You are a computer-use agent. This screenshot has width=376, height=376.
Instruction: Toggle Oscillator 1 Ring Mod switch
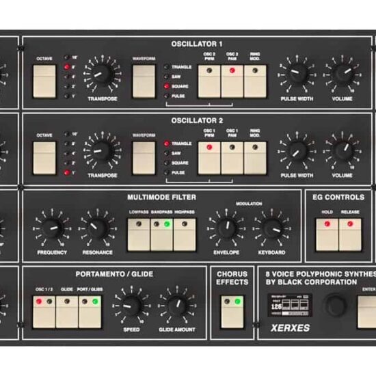click(x=255, y=81)
